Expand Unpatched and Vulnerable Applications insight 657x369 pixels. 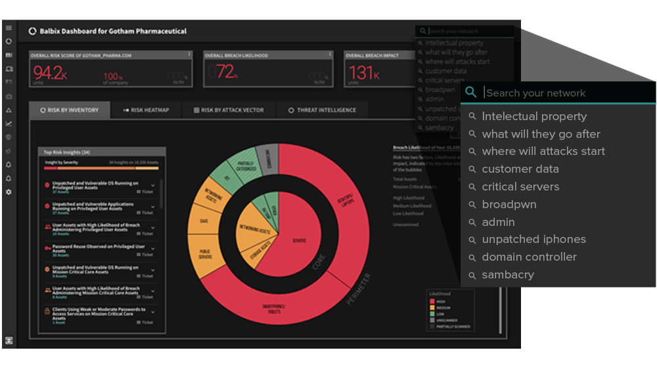(153, 206)
